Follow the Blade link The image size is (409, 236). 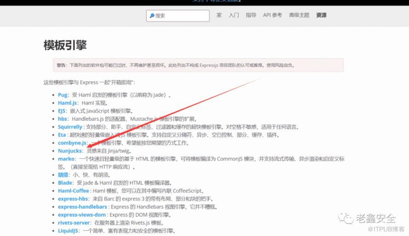[x=65, y=183]
